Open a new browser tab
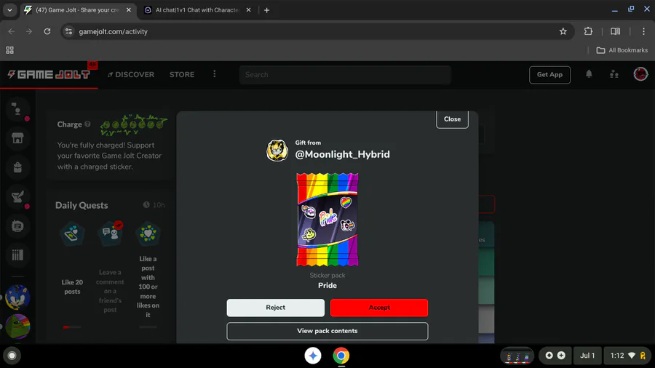655x368 pixels. tap(266, 10)
